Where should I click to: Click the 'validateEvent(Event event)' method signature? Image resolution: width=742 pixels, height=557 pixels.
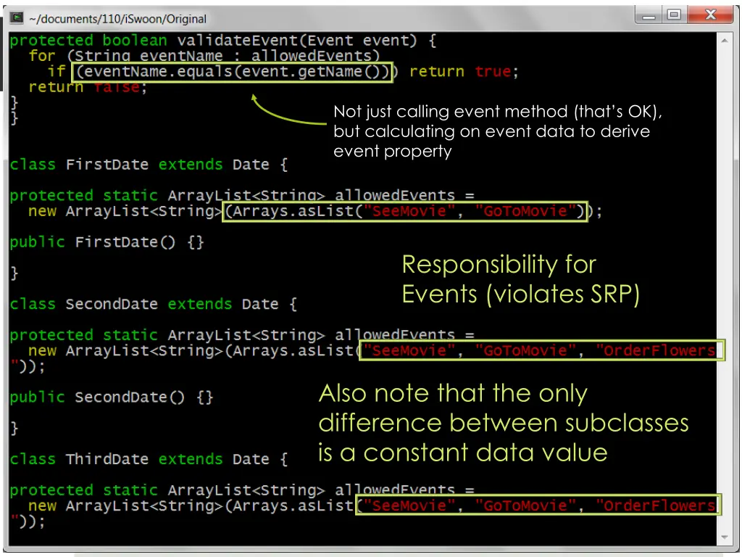296,41
